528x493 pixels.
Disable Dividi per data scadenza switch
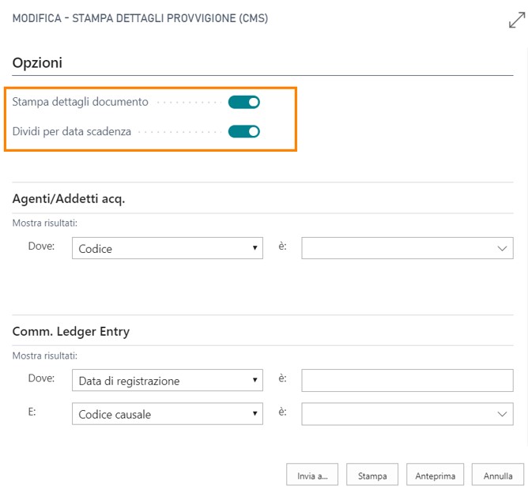243,131
